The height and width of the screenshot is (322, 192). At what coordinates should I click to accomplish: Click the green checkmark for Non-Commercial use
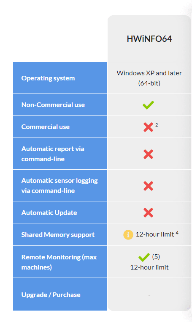[x=148, y=105]
